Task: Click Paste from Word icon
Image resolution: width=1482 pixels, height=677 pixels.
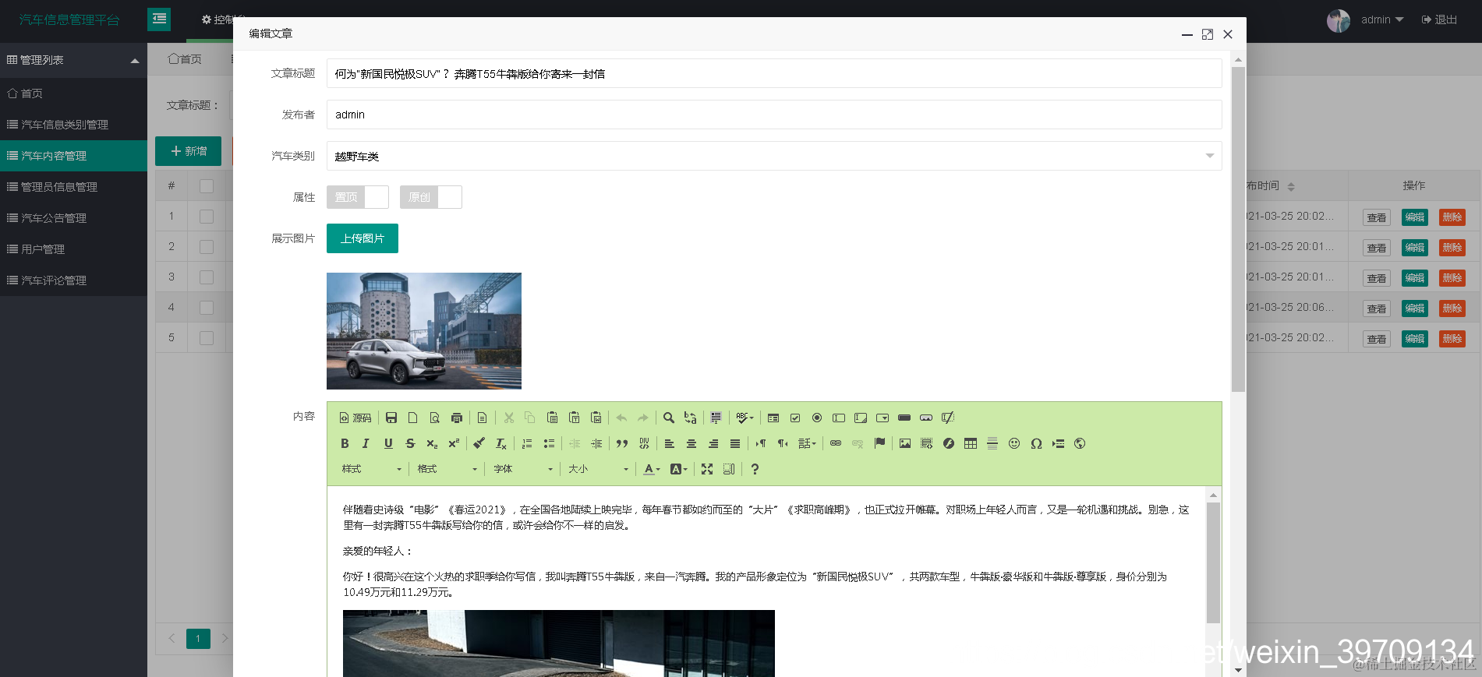Action: click(596, 418)
